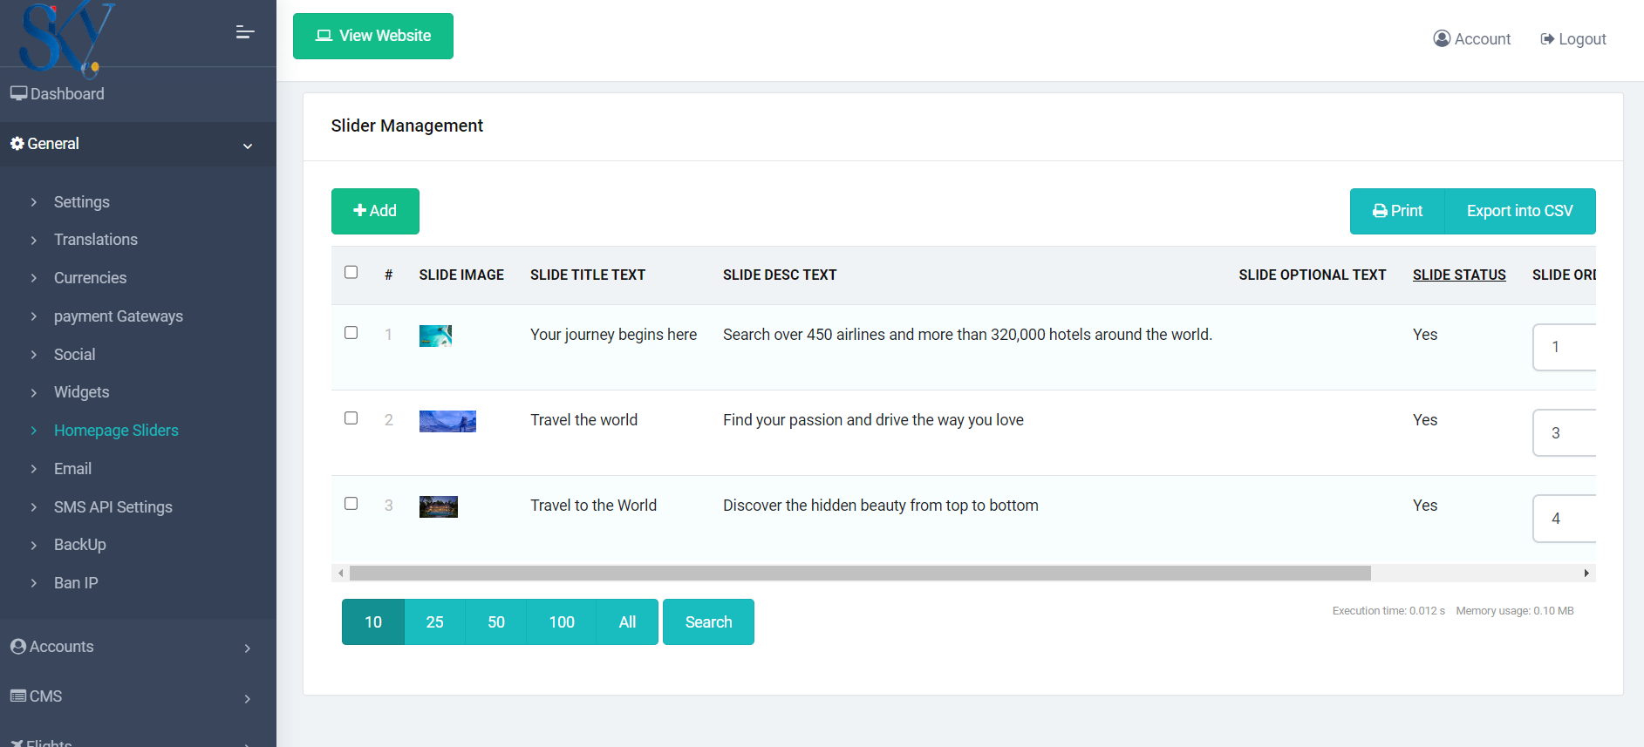Viewport: 1644px width, 747px height.
Task: Click the slide order field containing 3
Action: 1564,433
